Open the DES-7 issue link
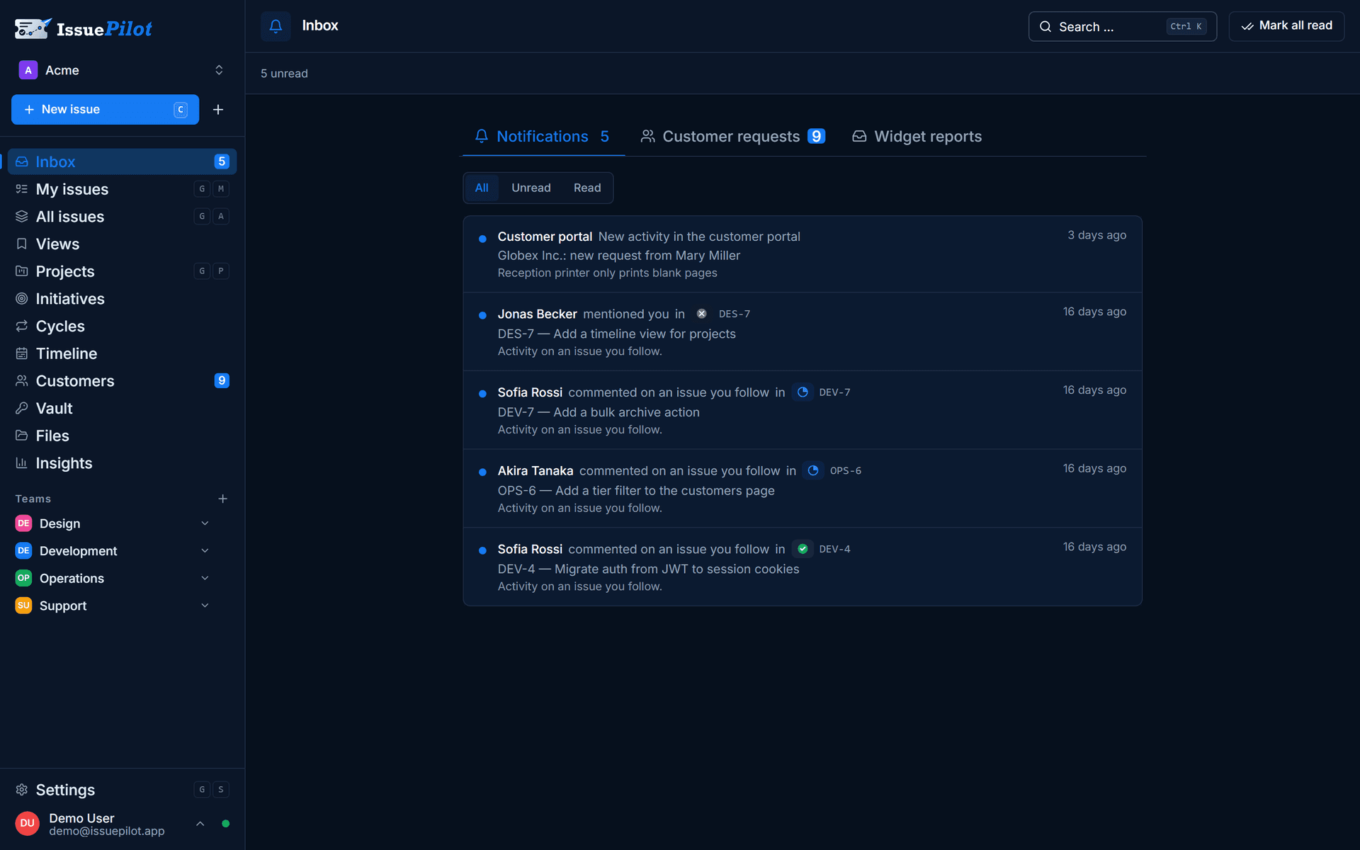The height and width of the screenshot is (850, 1360). coord(735,314)
